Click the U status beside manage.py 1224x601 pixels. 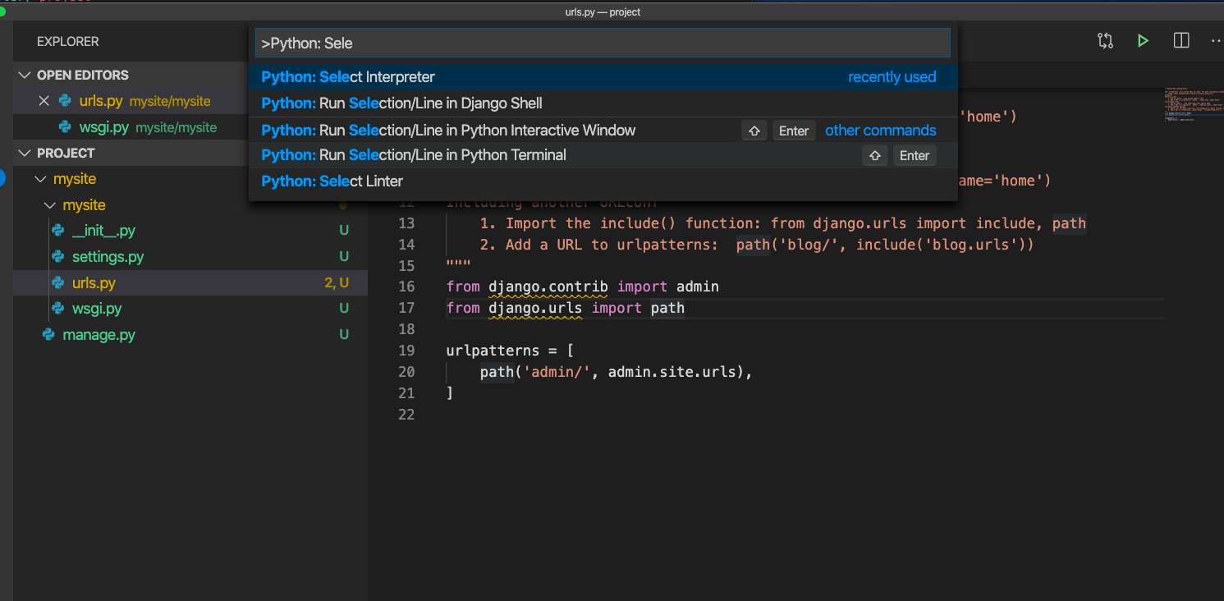[x=345, y=335]
